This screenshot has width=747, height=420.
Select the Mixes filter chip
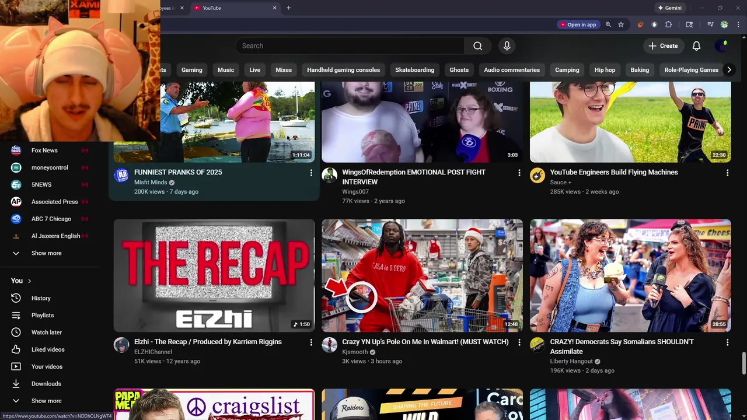[x=284, y=70]
